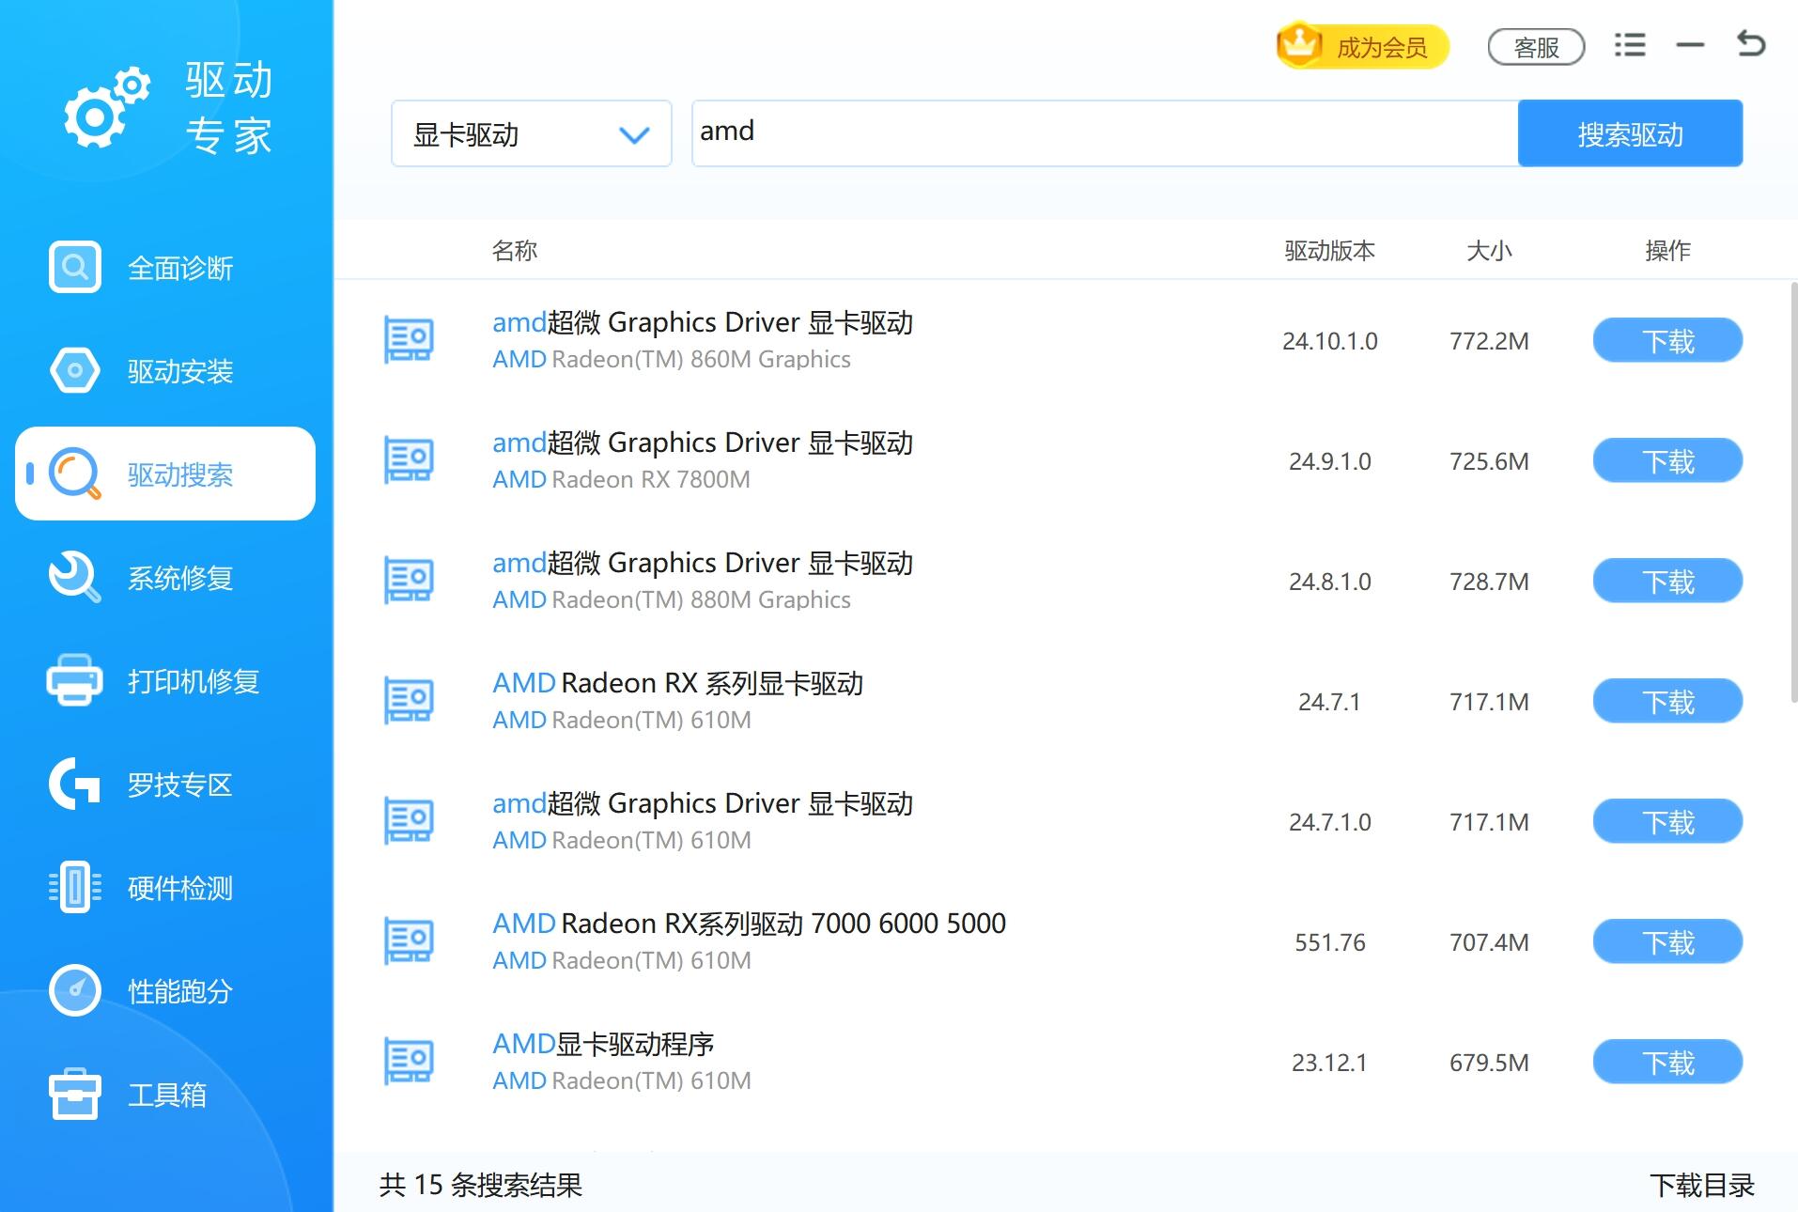This screenshot has height=1212, width=1798.
Task: Download driver version 24.10.1.0
Action: click(x=1667, y=340)
